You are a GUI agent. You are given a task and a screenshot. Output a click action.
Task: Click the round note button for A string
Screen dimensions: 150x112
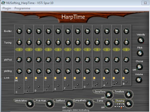[107, 83]
